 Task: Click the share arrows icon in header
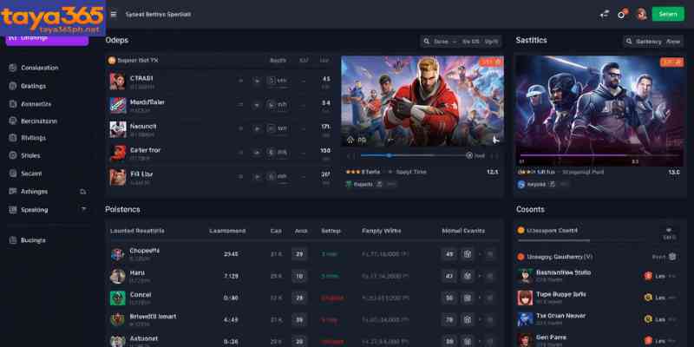[x=604, y=14]
